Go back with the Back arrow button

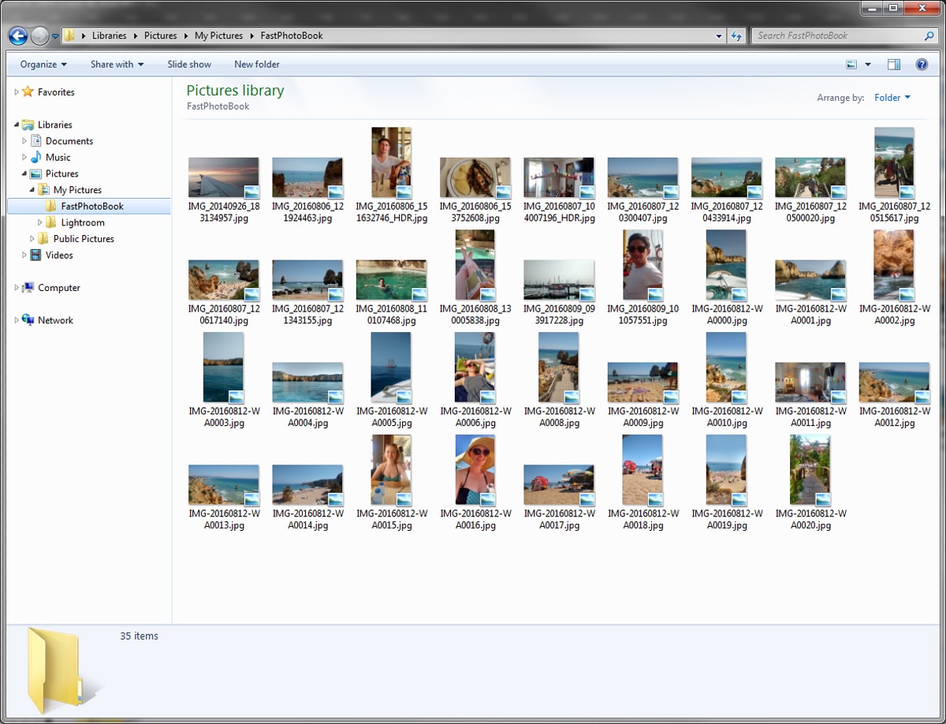(17, 35)
